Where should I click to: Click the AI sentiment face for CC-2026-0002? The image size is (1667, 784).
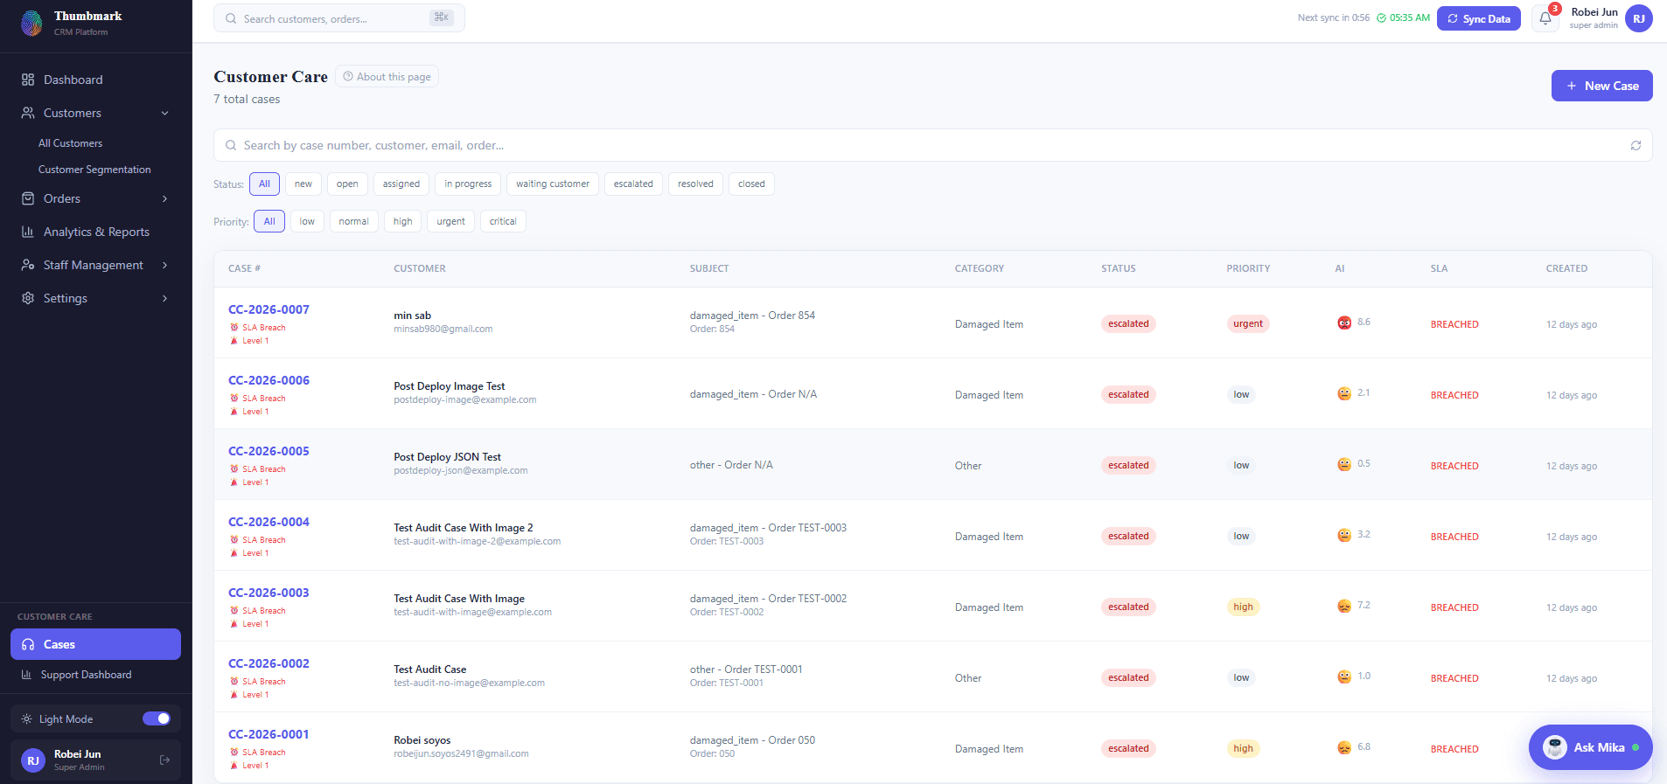(1344, 676)
